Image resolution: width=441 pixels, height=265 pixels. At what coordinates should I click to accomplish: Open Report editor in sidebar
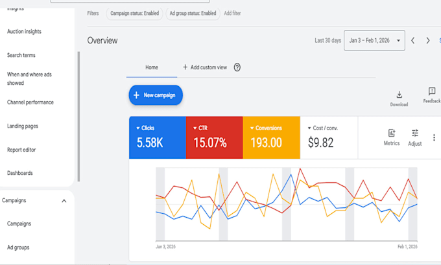[x=21, y=150]
